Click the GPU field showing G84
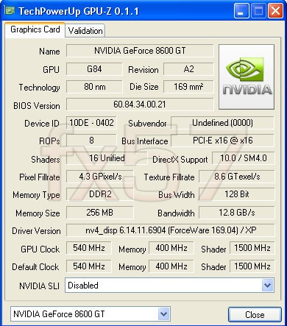287x326 pixels. pyautogui.click(x=94, y=69)
